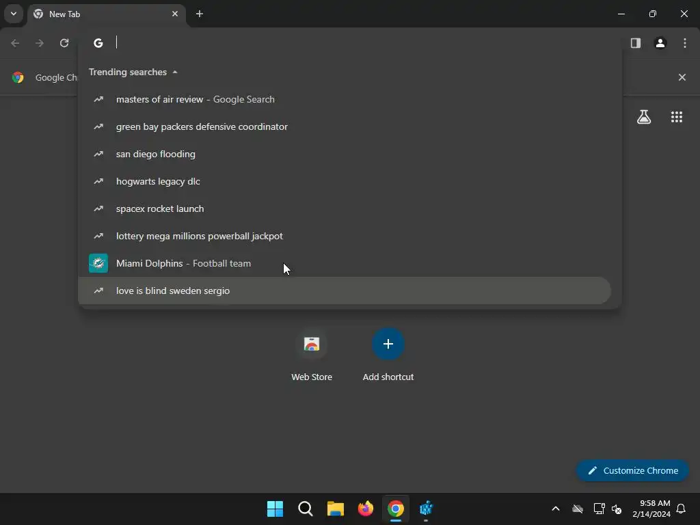Open Google apps grid
This screenshot has width=700, height=525.
pos(677,117)
